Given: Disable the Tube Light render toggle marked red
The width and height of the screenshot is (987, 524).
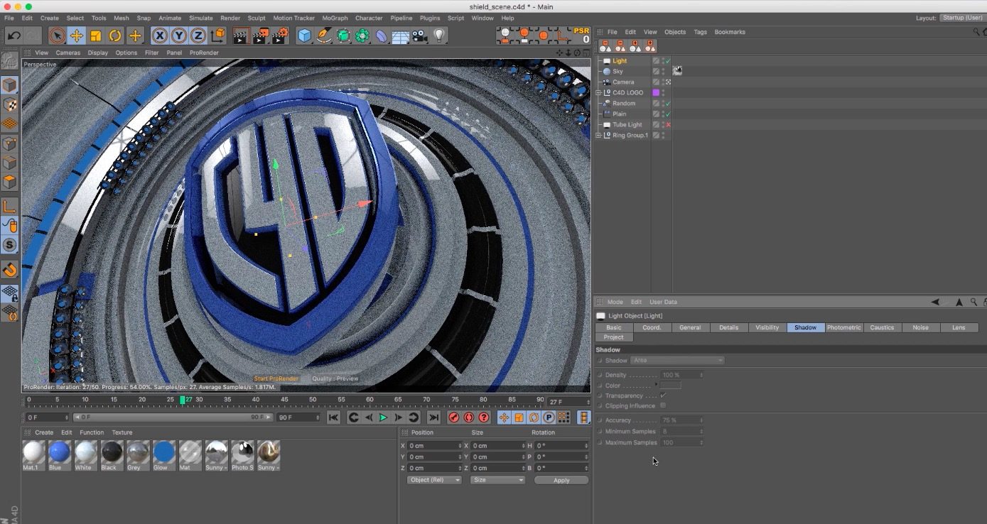Looking at the screenshot, I should 668,124.
